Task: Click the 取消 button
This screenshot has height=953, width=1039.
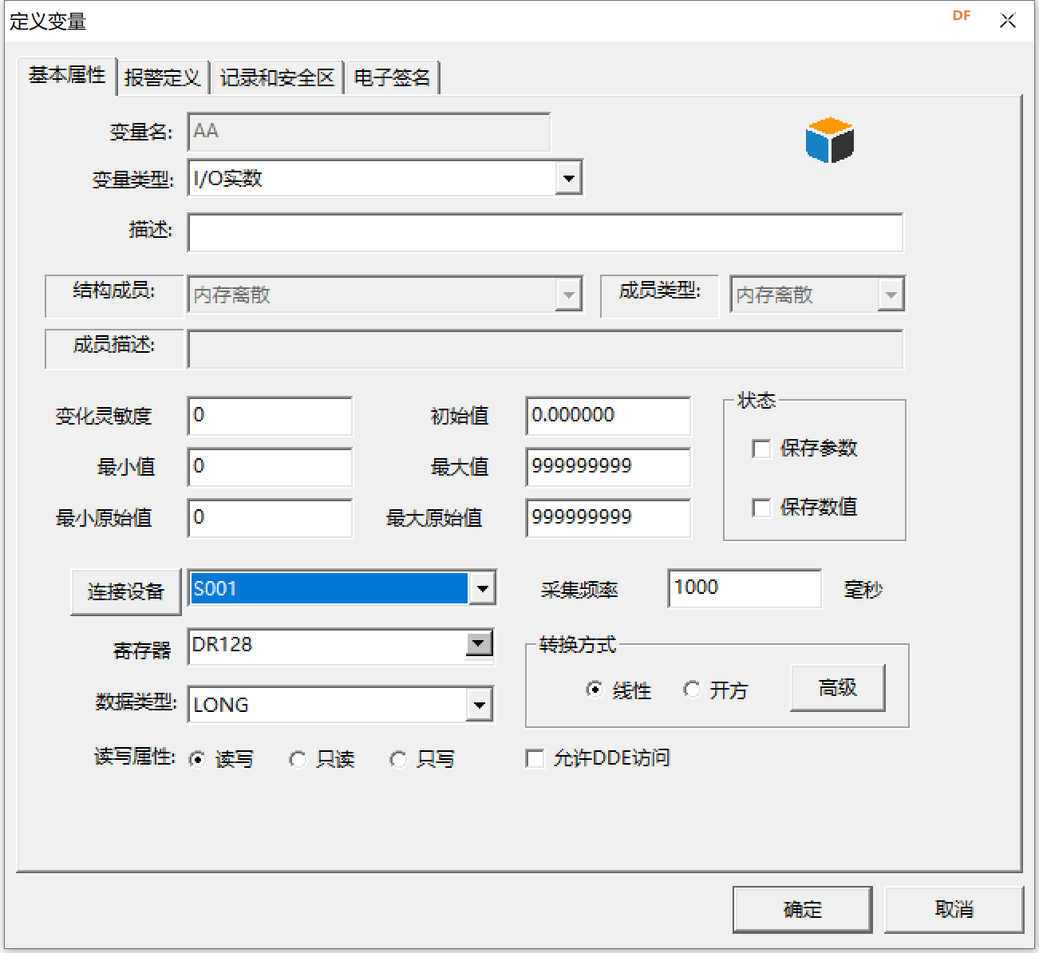Action: pos(954,909)
